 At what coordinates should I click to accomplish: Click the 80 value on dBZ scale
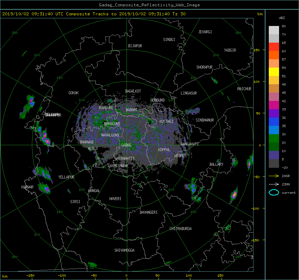(284, 26)
